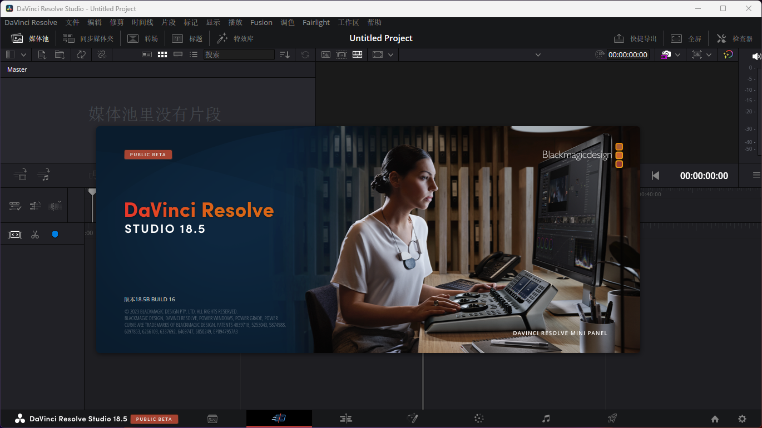
Task: Open the 同步媒体夹 sync bin
Action: point(88,38)
